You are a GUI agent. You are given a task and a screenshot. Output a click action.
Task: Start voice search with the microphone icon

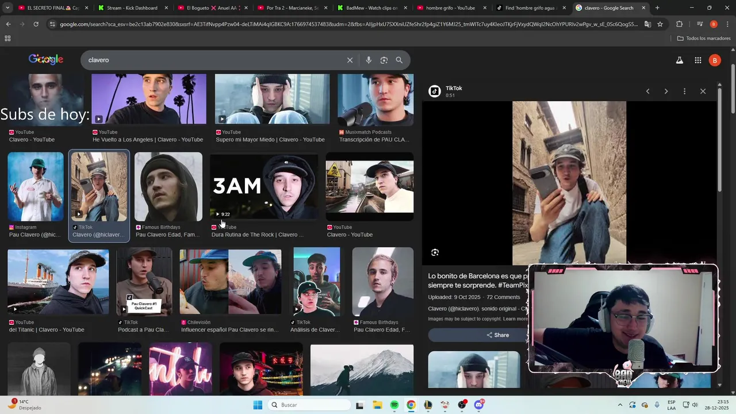(369, 60)
